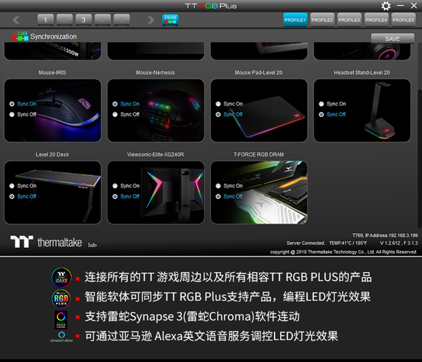Viewport: 422px width, 362px height.
Task: Open settings via the gear icon
Action: point(386,6)
